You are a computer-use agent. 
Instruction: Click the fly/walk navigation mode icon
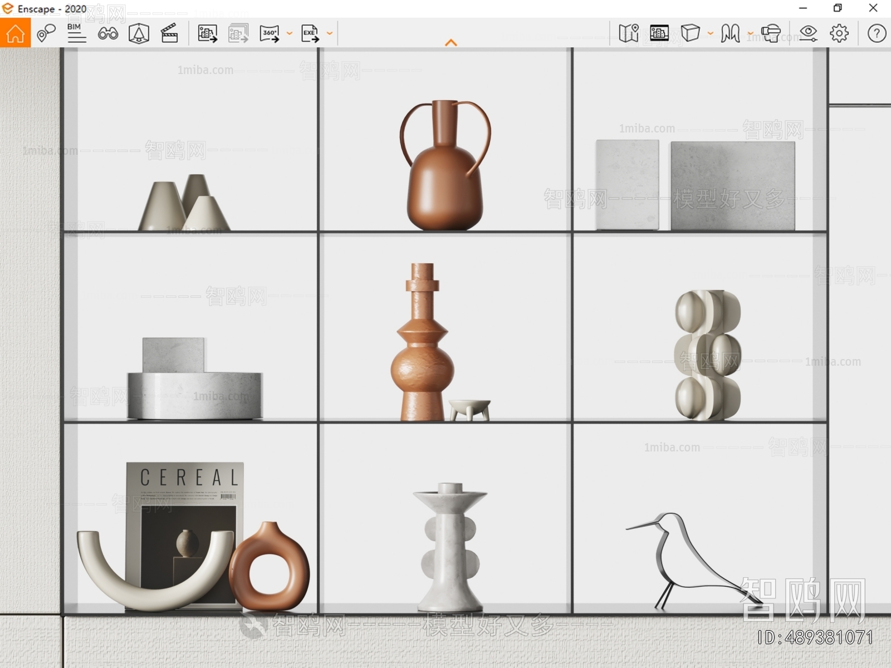(730, 33)
